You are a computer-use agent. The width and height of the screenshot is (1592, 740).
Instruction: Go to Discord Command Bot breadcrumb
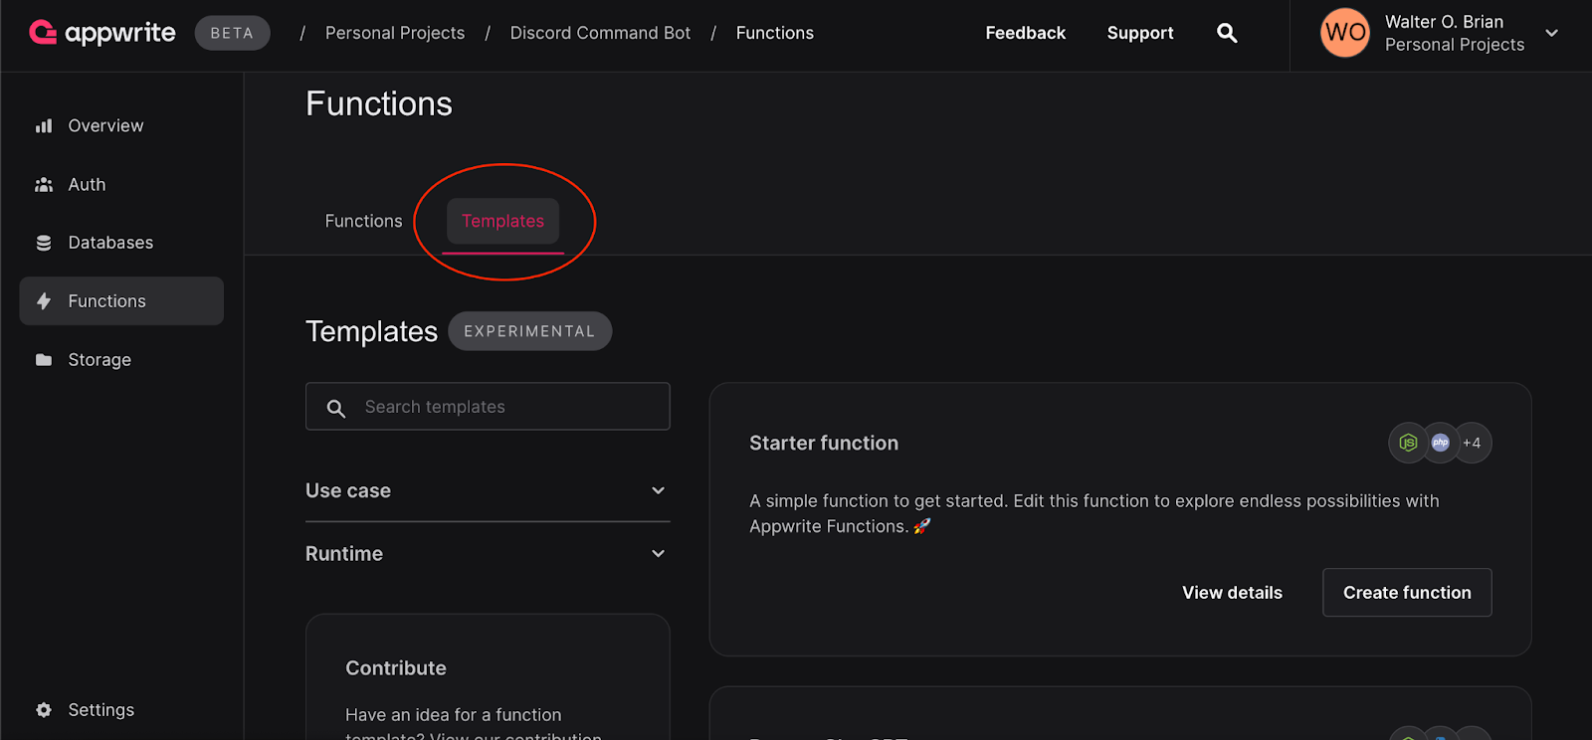(600, 33)
